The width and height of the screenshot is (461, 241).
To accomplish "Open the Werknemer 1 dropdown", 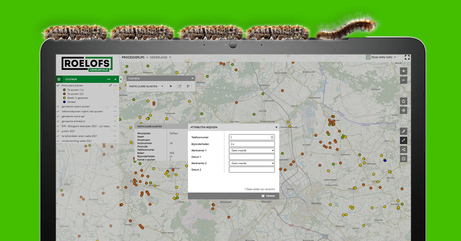I will coord(252,150).
